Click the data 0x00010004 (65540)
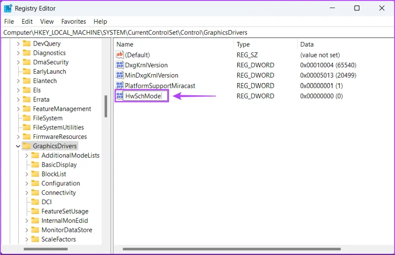The height and width of the screenshot is (255, 395). click(x=328, y=65)
